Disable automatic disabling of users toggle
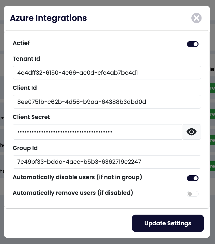This screenshot has width=215, height=244. (x=193, y=178)
